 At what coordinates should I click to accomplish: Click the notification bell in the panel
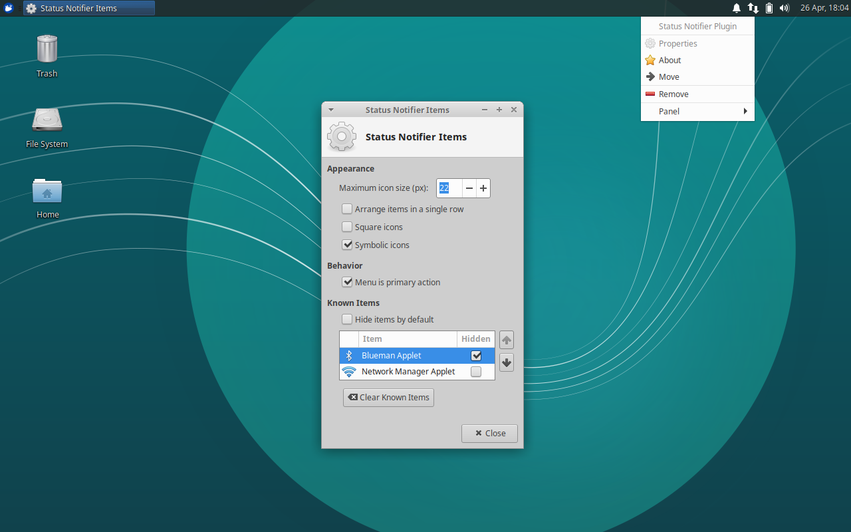click(x=736, y=8)
